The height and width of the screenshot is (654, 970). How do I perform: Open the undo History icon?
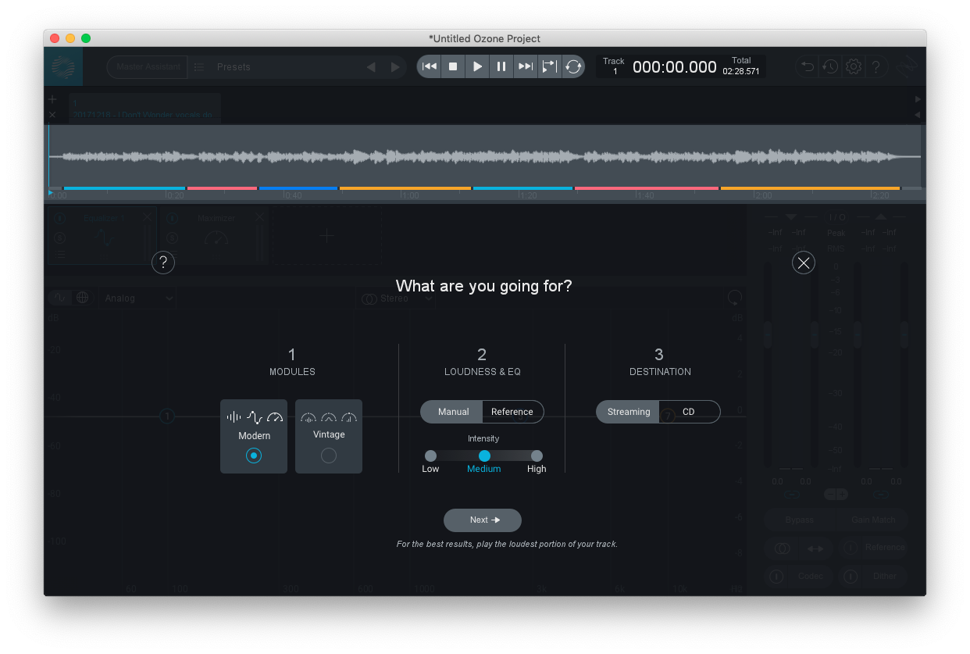pos(830,67)
